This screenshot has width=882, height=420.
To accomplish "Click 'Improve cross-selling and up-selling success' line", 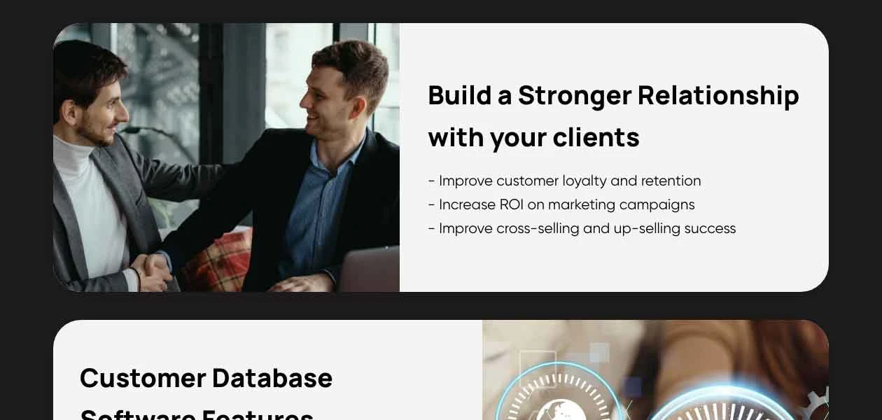I will [x=582, y=228].
